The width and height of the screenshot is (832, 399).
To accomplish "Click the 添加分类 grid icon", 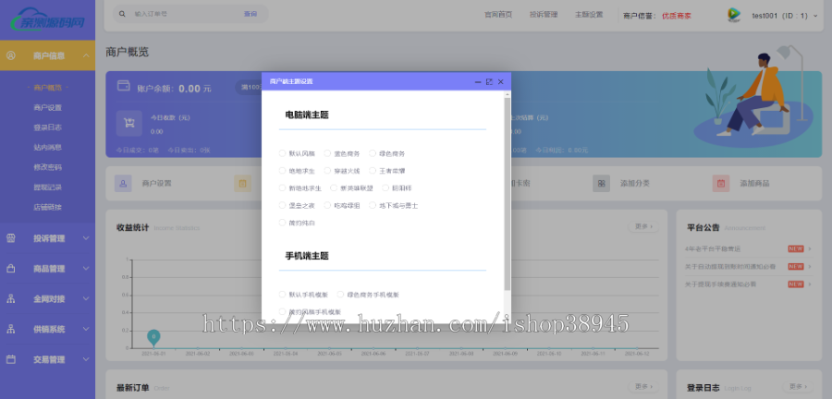I will [602, 184].
